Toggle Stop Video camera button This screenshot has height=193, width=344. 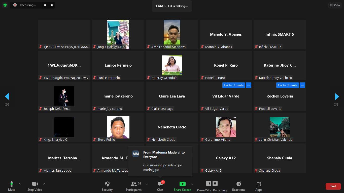pyautogui.click(x=35, y=186)
